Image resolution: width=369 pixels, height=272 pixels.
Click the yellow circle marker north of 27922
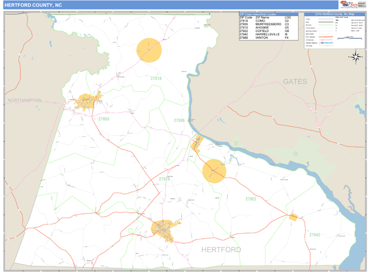click(214, 170)
